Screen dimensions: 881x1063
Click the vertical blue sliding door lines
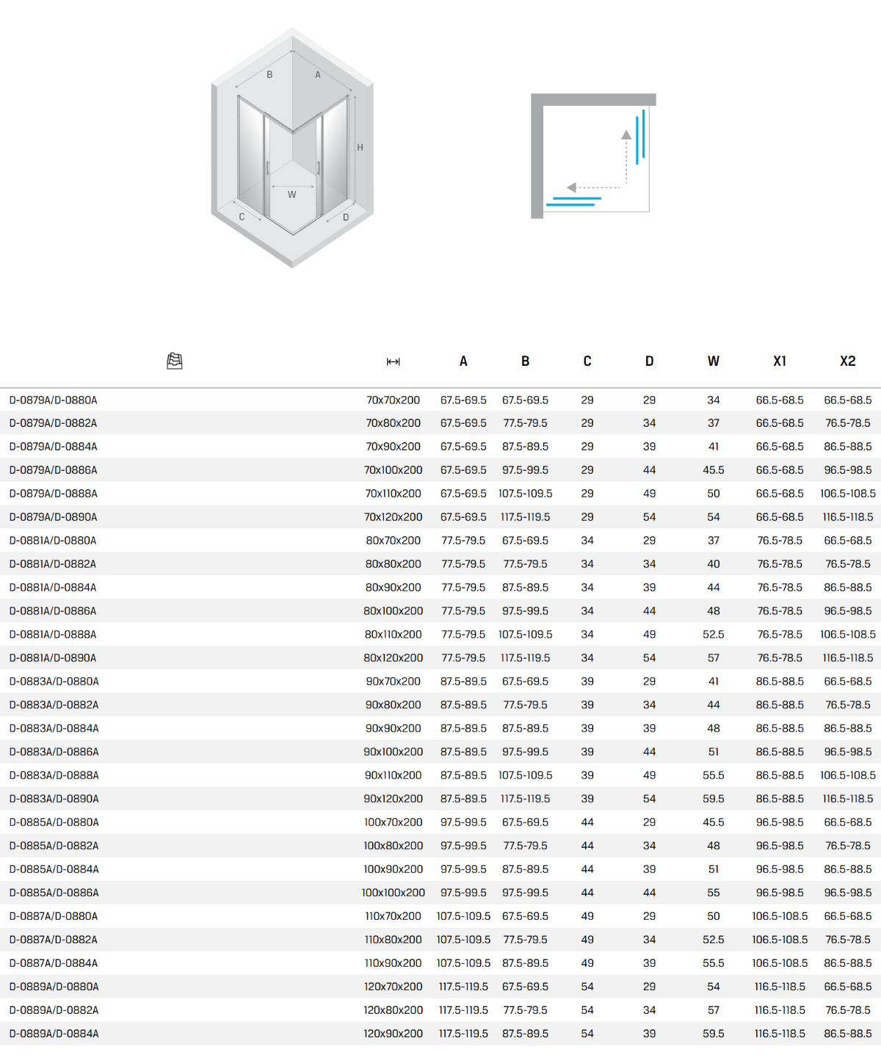coord(640,137)
